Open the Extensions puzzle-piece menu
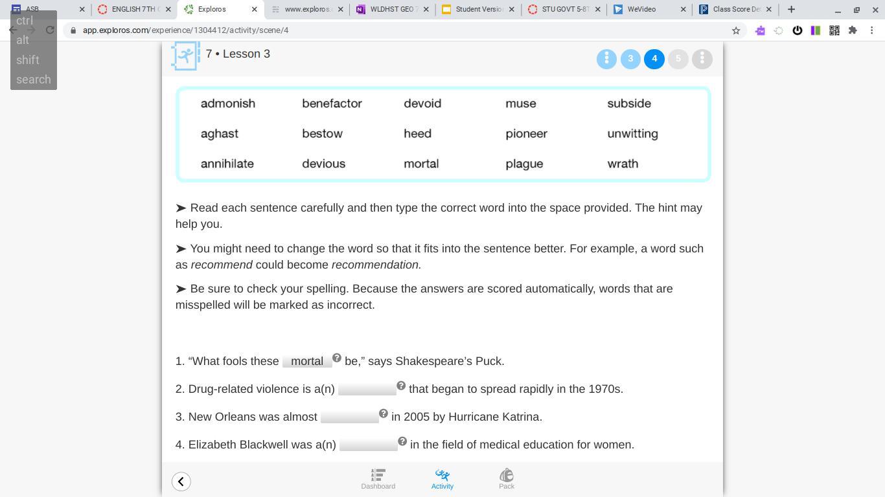The width and height of the screenshot is (885, 497). pos(853,30)
